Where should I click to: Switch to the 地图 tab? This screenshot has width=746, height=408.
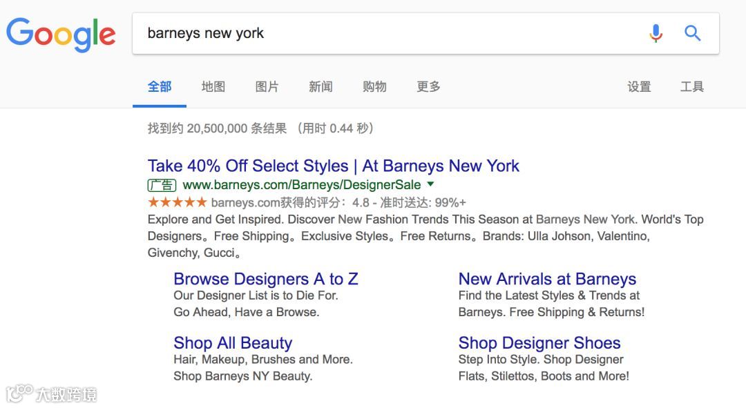click(x=213, y=86)
